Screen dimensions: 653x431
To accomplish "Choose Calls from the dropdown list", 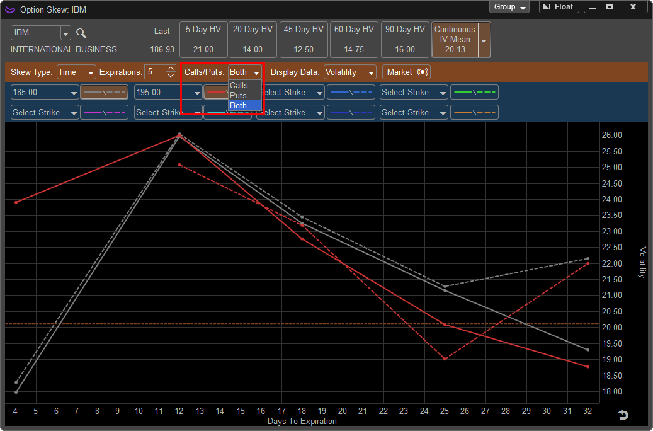I will [x=245, y=85].
